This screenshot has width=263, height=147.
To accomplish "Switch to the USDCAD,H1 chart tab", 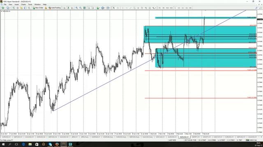I will coord(160,137).
